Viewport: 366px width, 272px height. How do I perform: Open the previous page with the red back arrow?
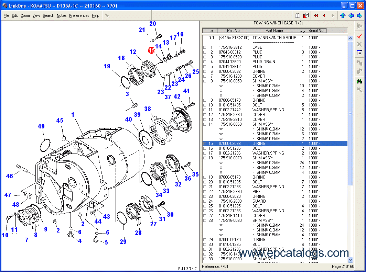(324, 15)
